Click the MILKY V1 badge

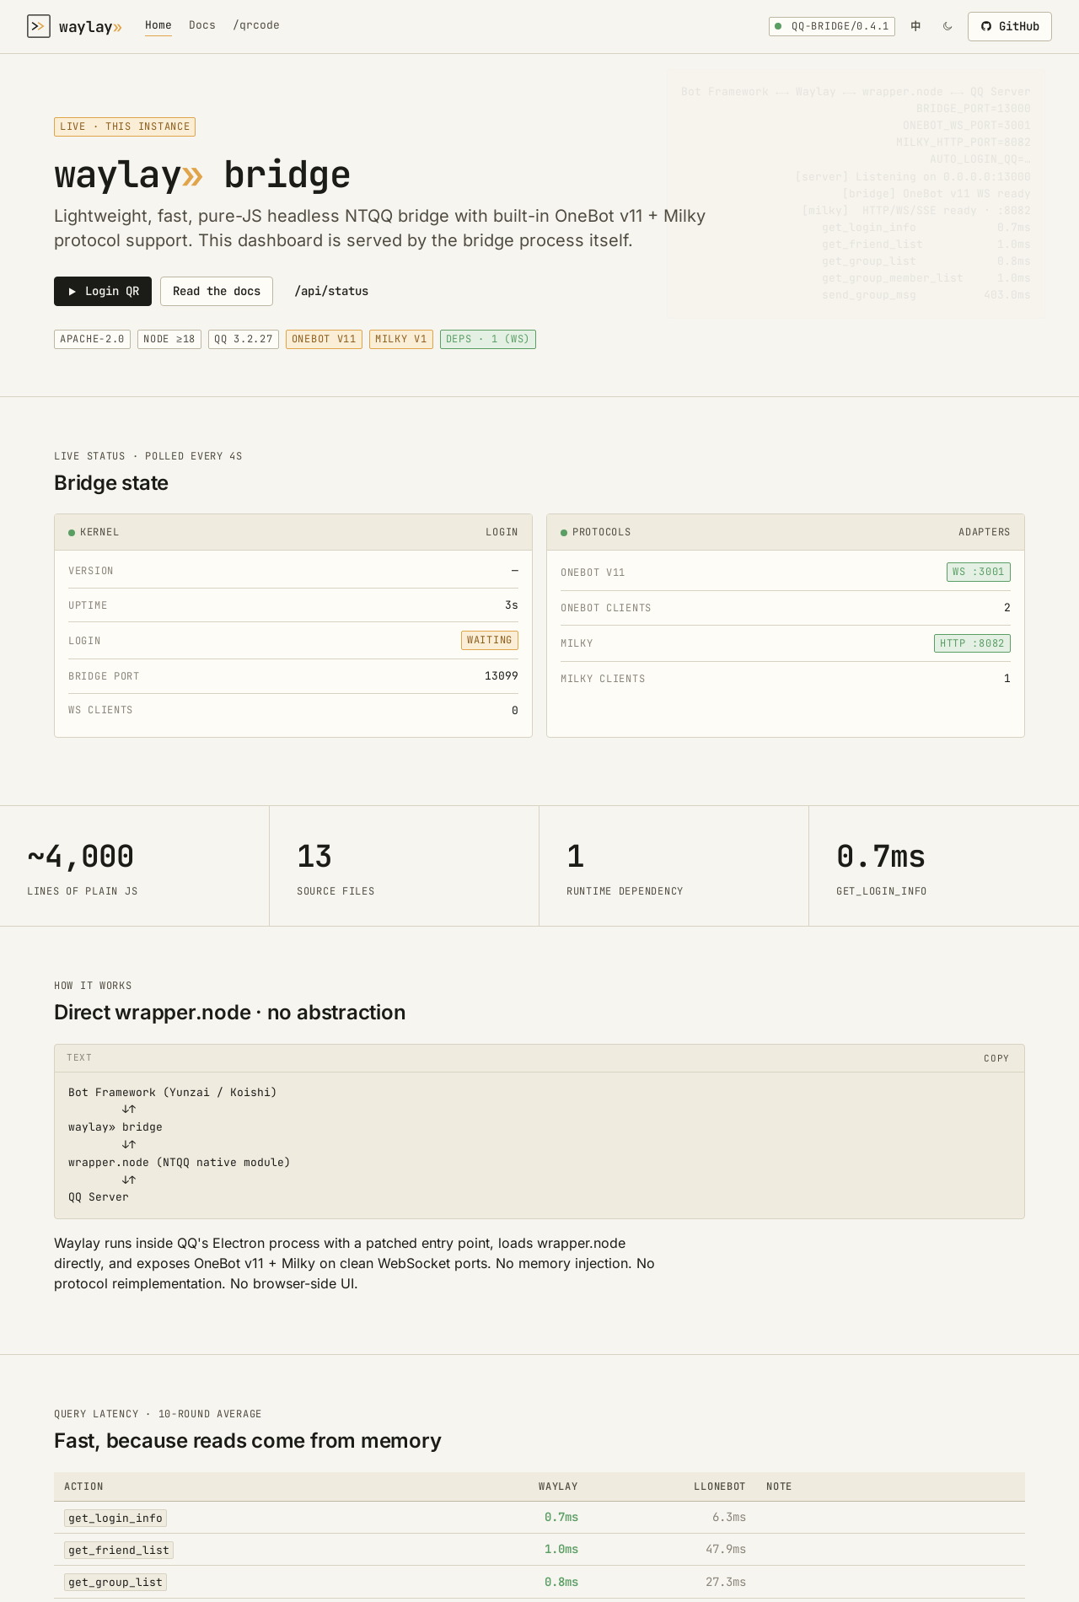coord(401,339)
